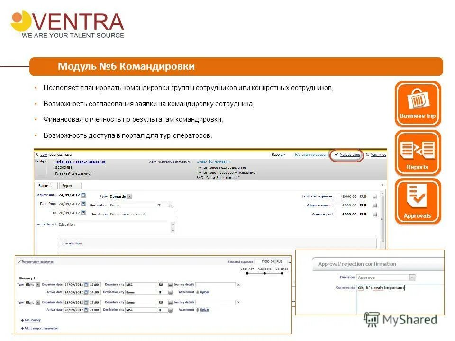
Task: Click country lookup beside first journey destination city Roma
Action: (x=170, y=292)
